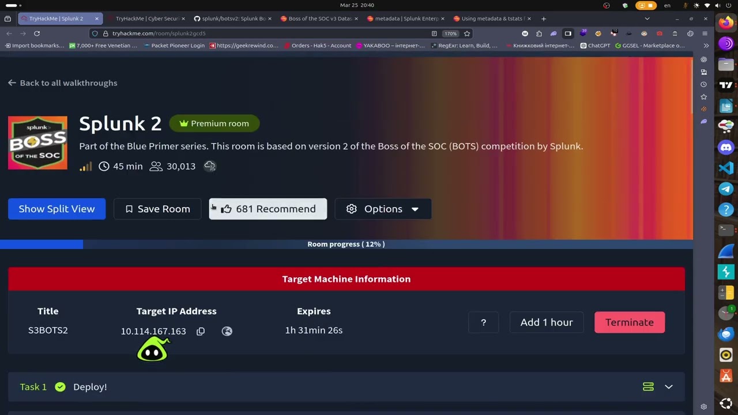Click the orange screen sharing indicator
The height and width of the screenshot is (415, 738).
click(646, 5)
